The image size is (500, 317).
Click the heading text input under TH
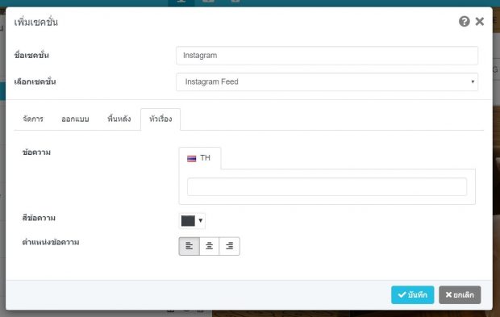327,187
